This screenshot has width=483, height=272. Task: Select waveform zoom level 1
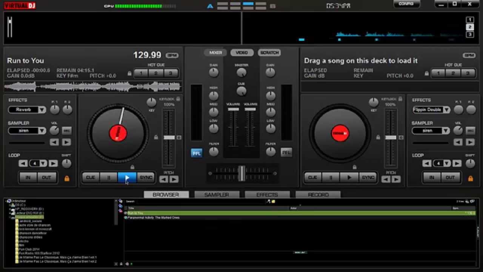(x=470, y=20)
